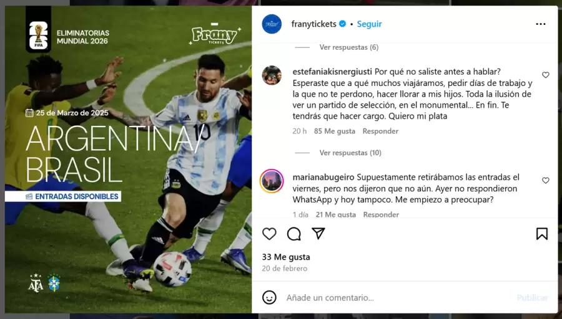562x319 pixels.
Task: Like estefaniakisnergiusti's comment heart
Action: [546, 75]
